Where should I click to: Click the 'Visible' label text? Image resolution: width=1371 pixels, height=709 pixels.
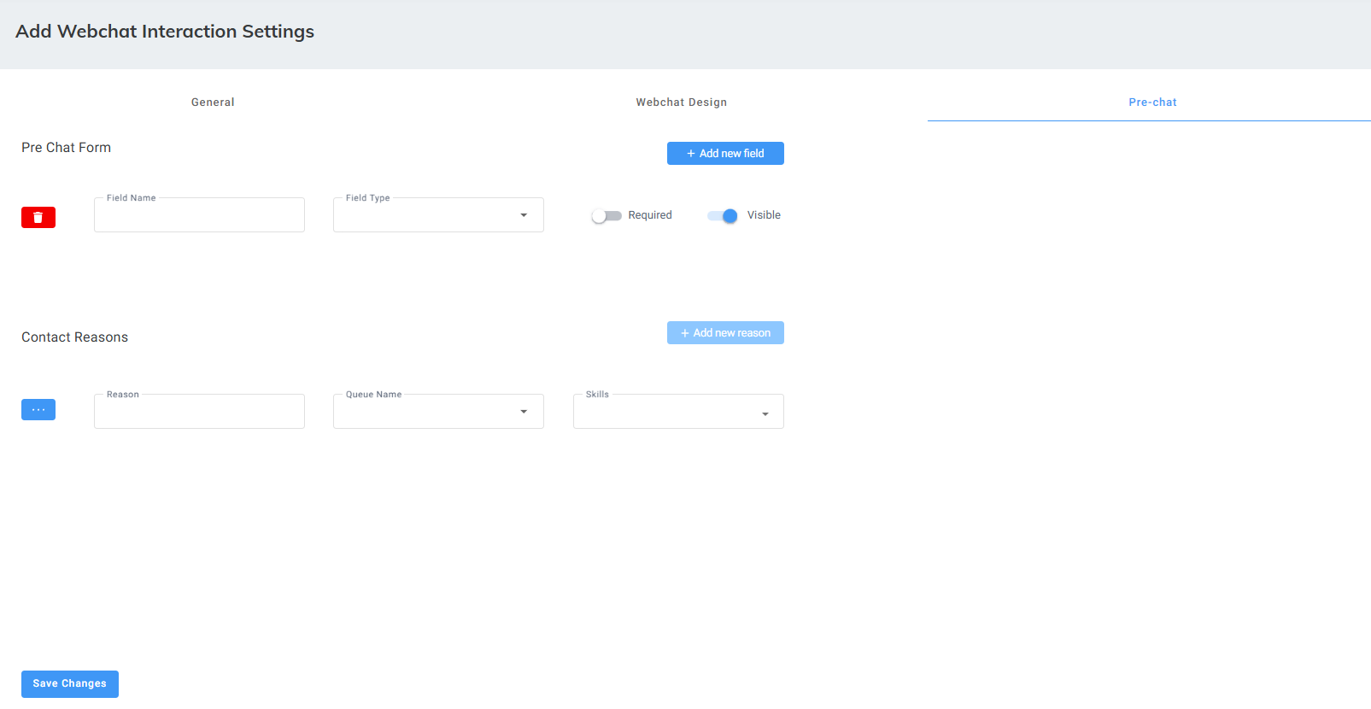tap(764, 215)
